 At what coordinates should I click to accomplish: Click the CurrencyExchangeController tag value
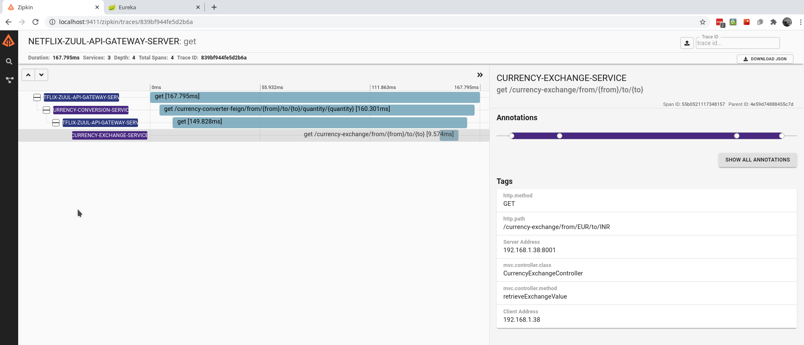(x=543, y=273)
